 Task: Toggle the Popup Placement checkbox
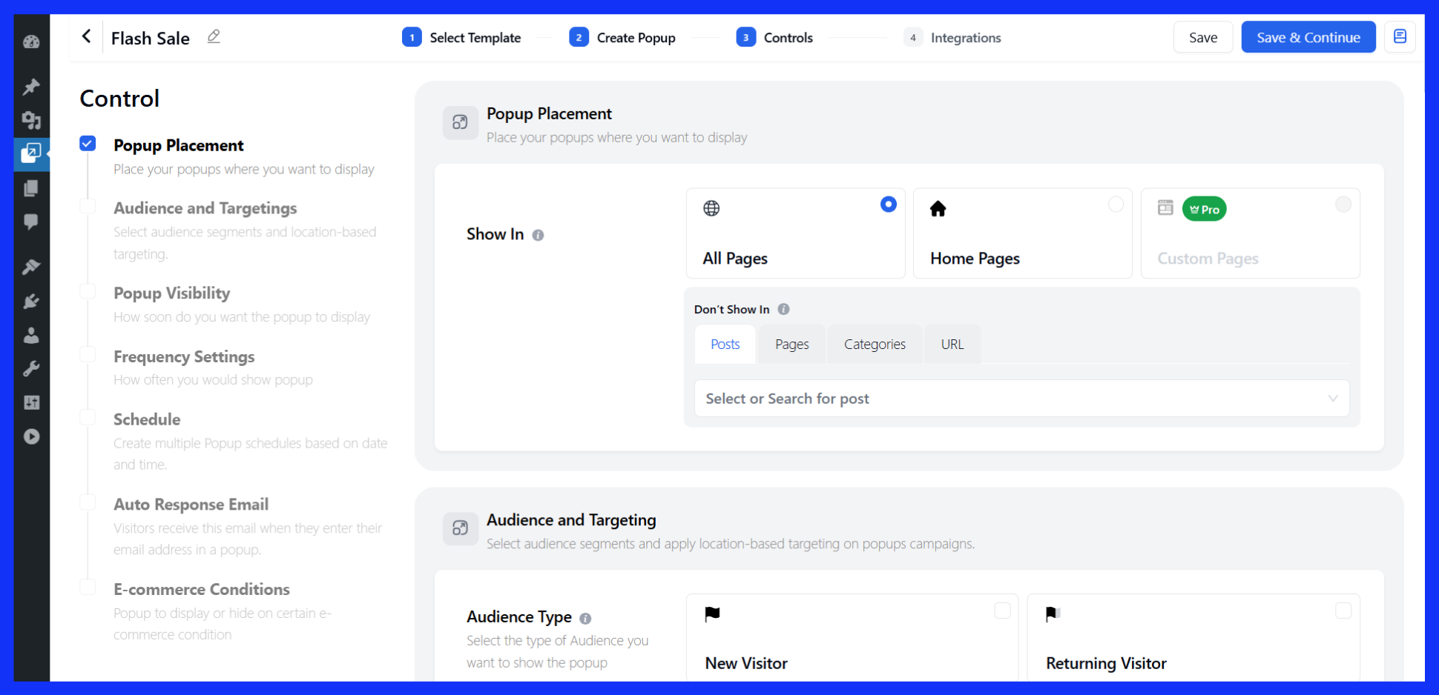(x=88, y=144)
